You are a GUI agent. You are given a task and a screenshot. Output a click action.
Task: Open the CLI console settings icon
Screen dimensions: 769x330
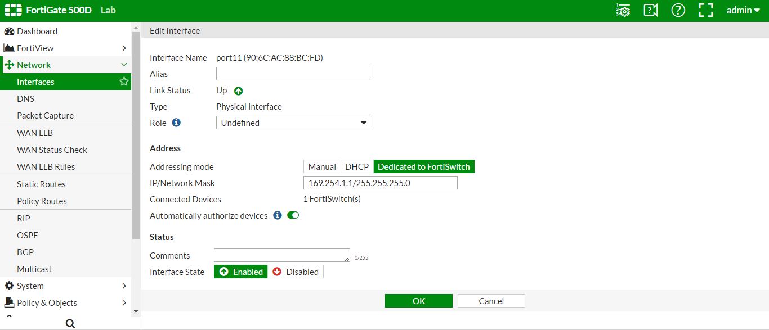(x=623, y=10)
